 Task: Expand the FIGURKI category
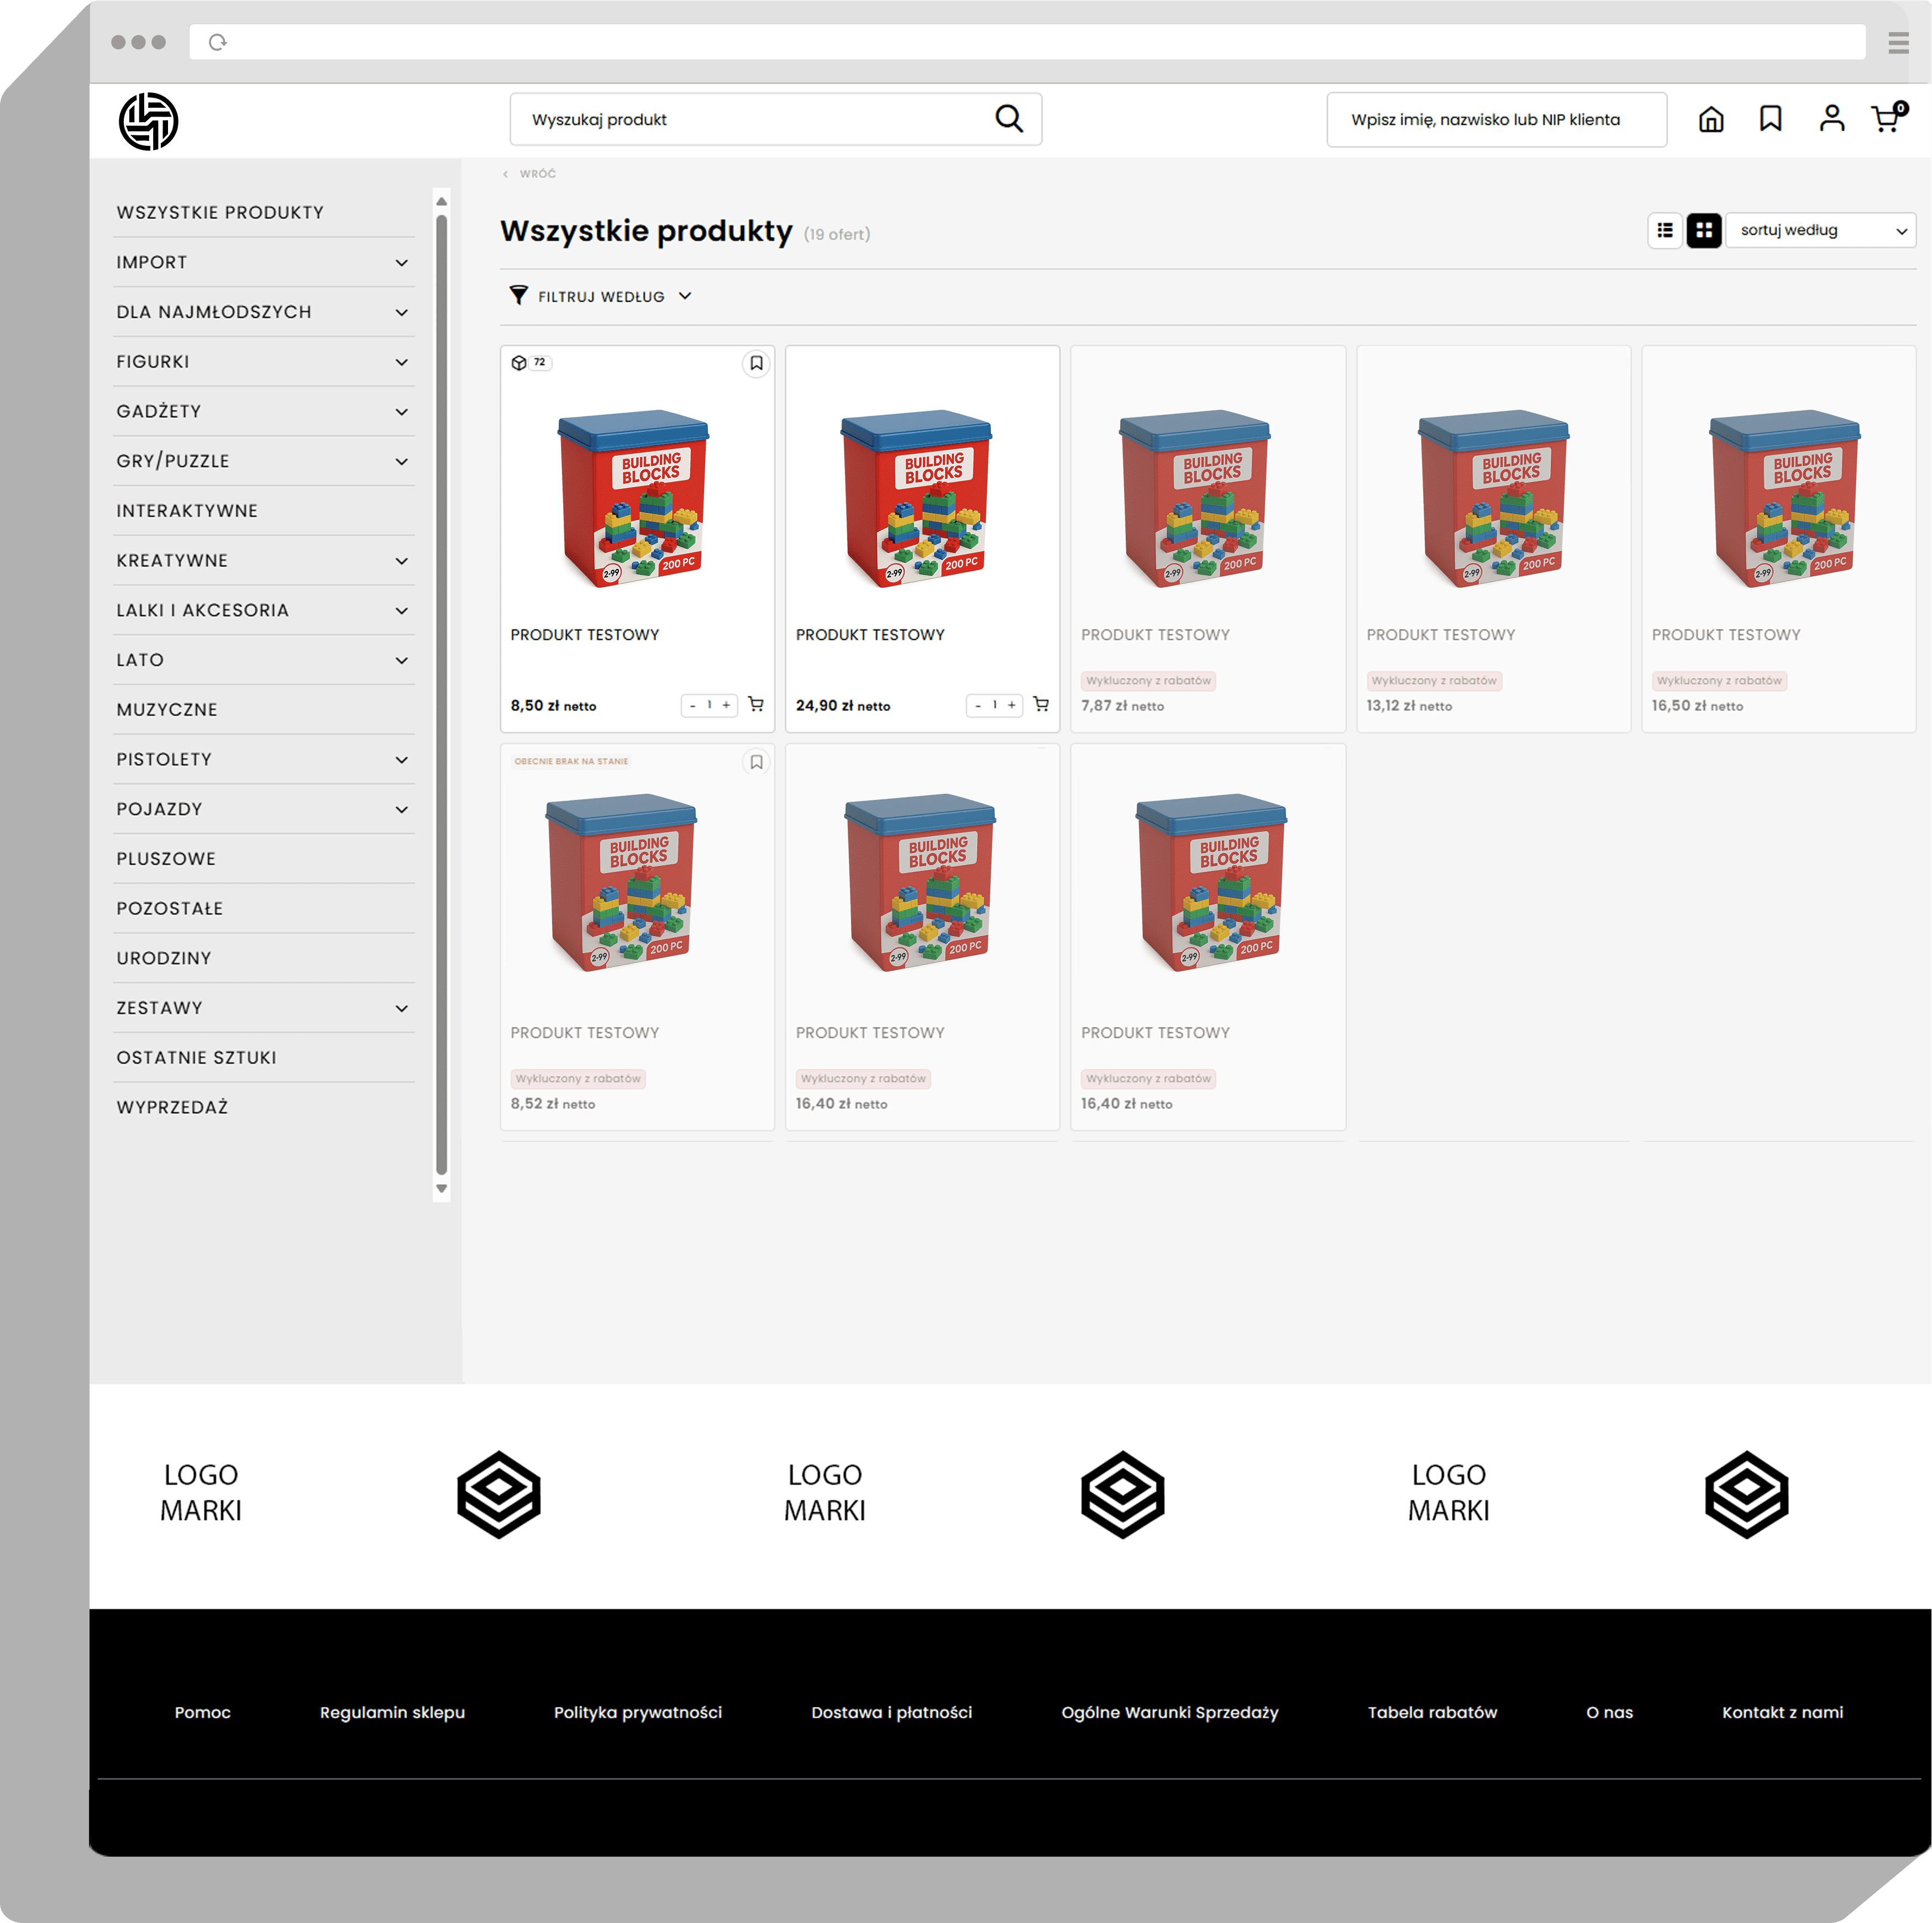pos(401,362)
